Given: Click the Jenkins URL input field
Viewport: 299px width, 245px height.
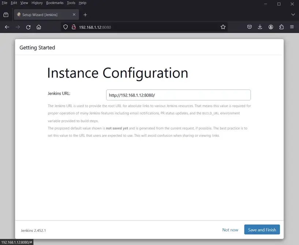Looking at the screenshot, I should (x=178, y=95).
